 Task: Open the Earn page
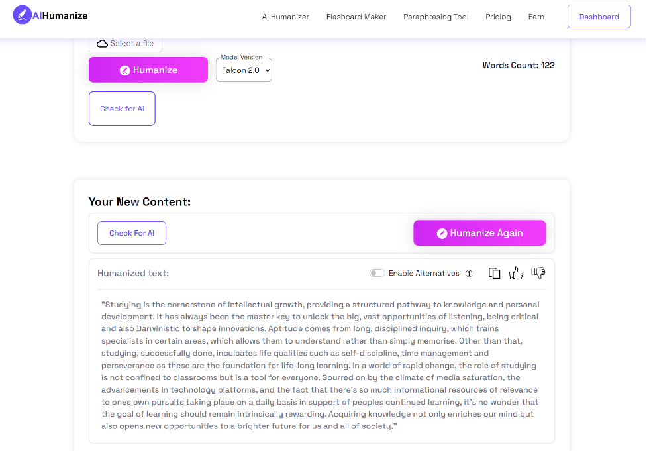[x=536, y=17]
